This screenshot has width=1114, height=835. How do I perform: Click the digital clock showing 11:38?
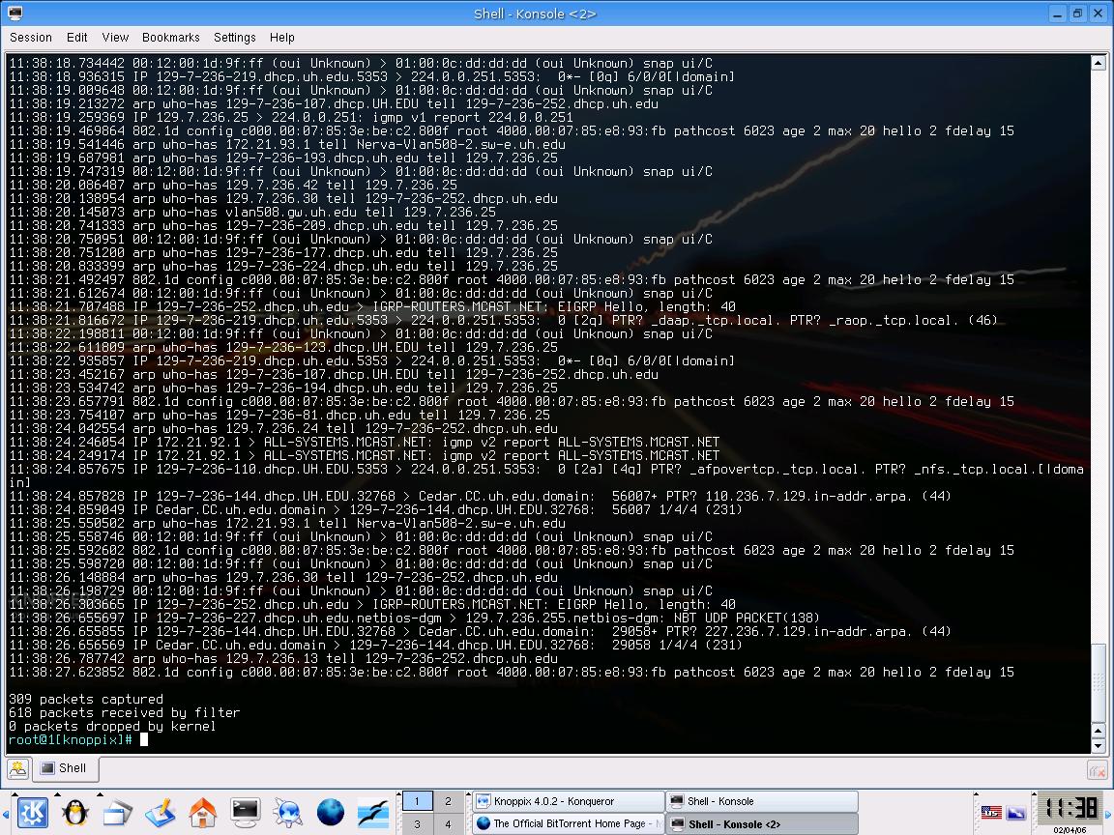click(x=1070, y=808)
